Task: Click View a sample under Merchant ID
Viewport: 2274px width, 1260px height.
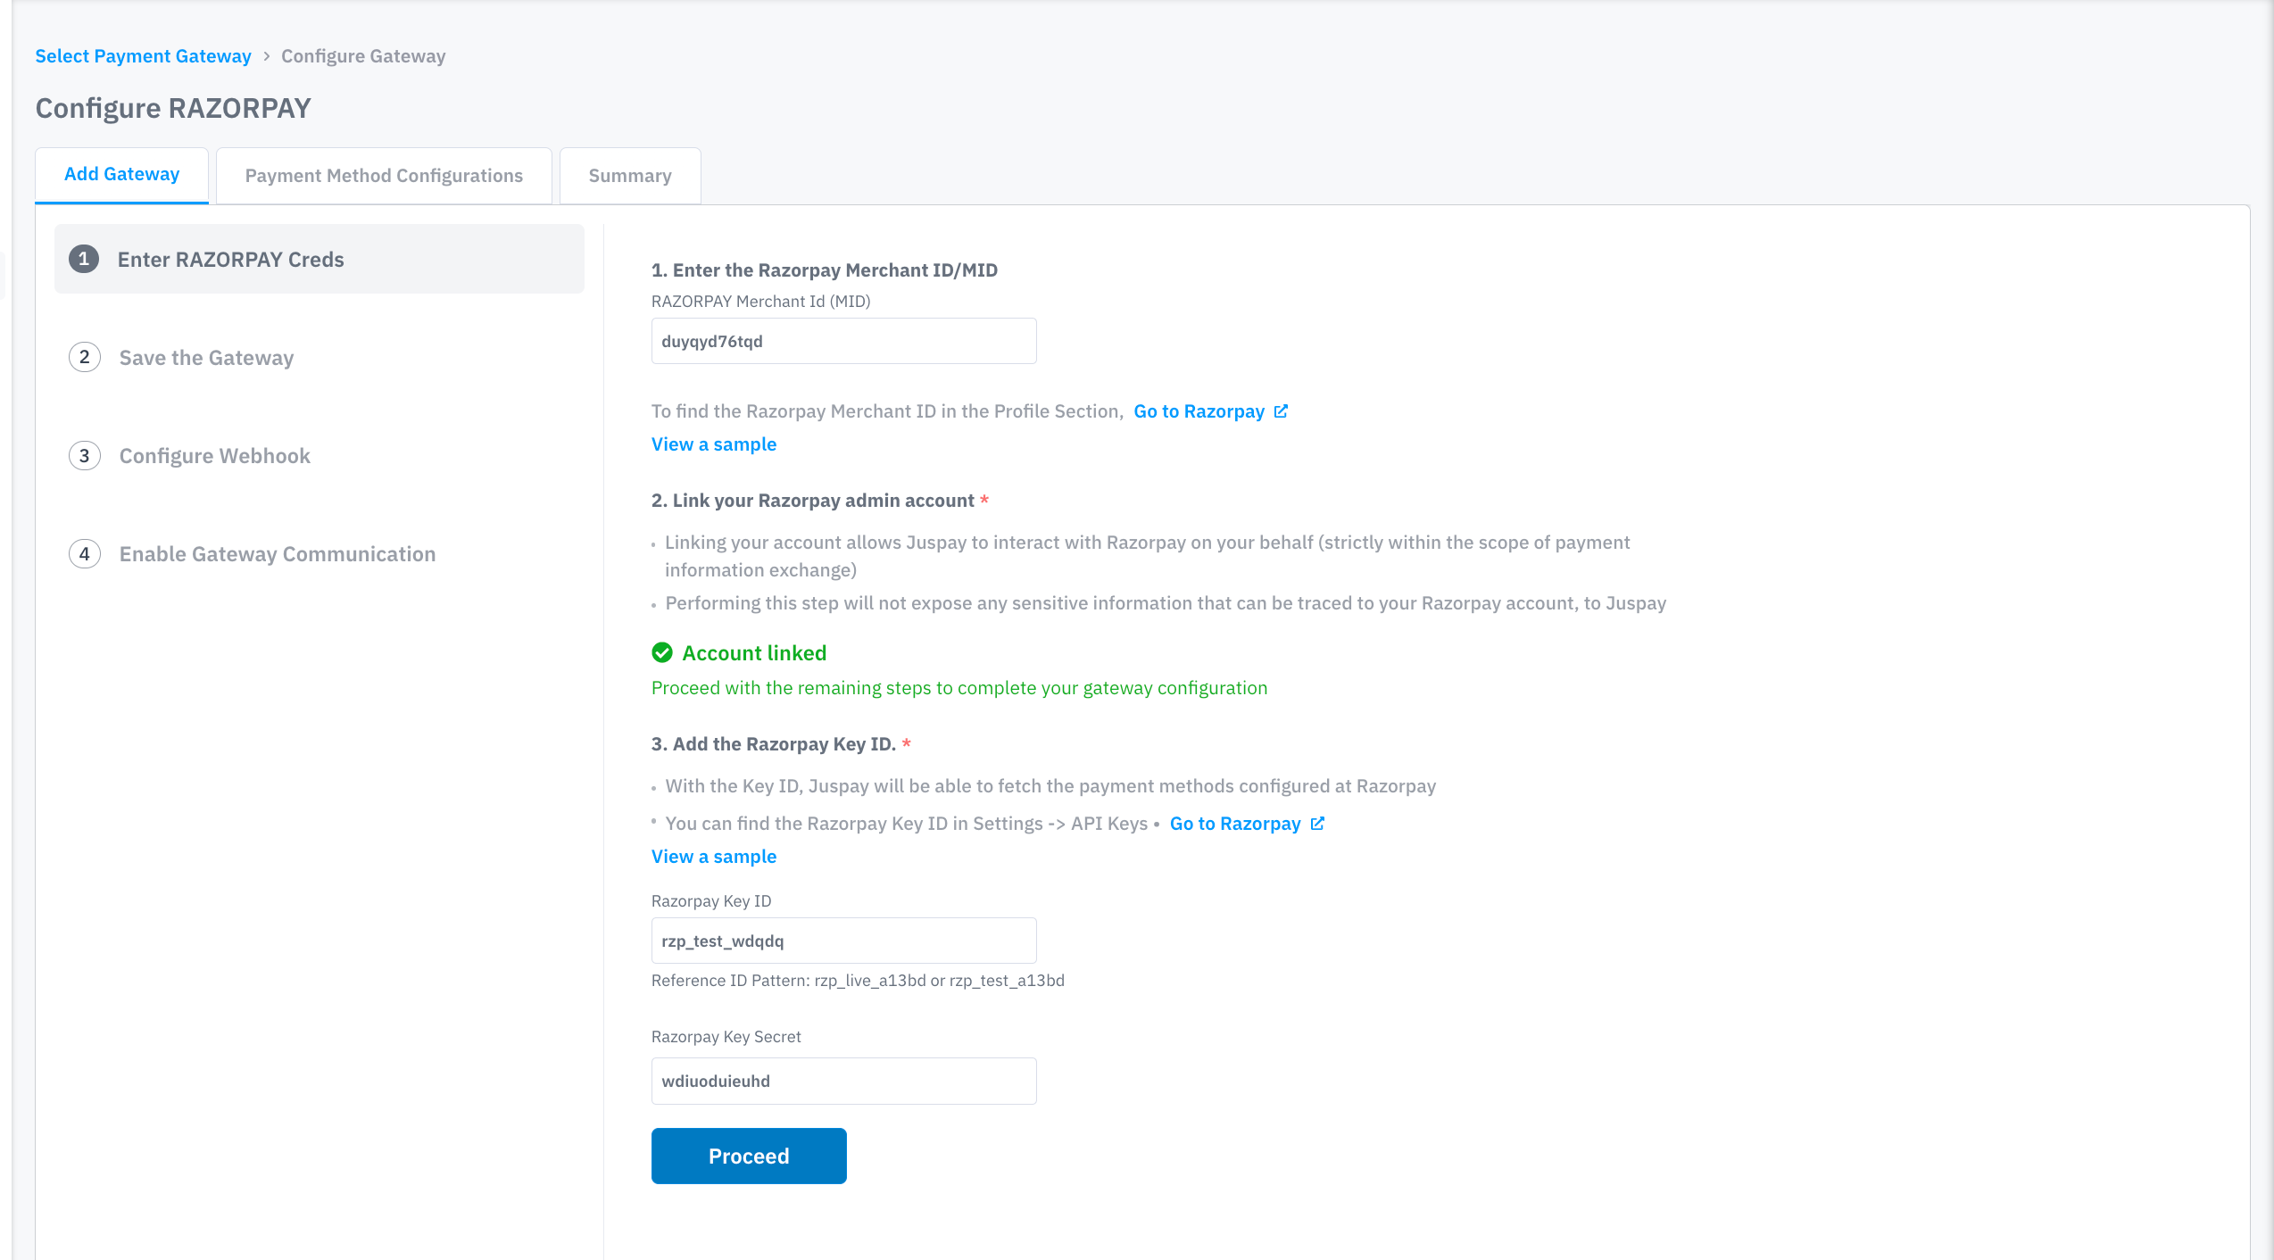Action: [x=714, y=444]
